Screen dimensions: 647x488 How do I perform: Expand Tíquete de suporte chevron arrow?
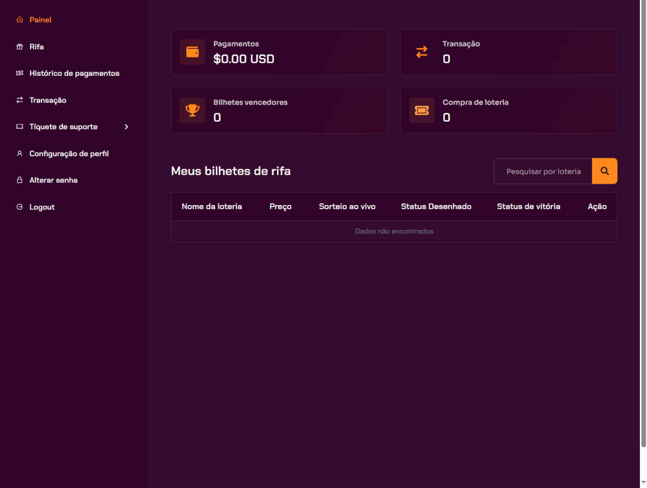[126, 127]
